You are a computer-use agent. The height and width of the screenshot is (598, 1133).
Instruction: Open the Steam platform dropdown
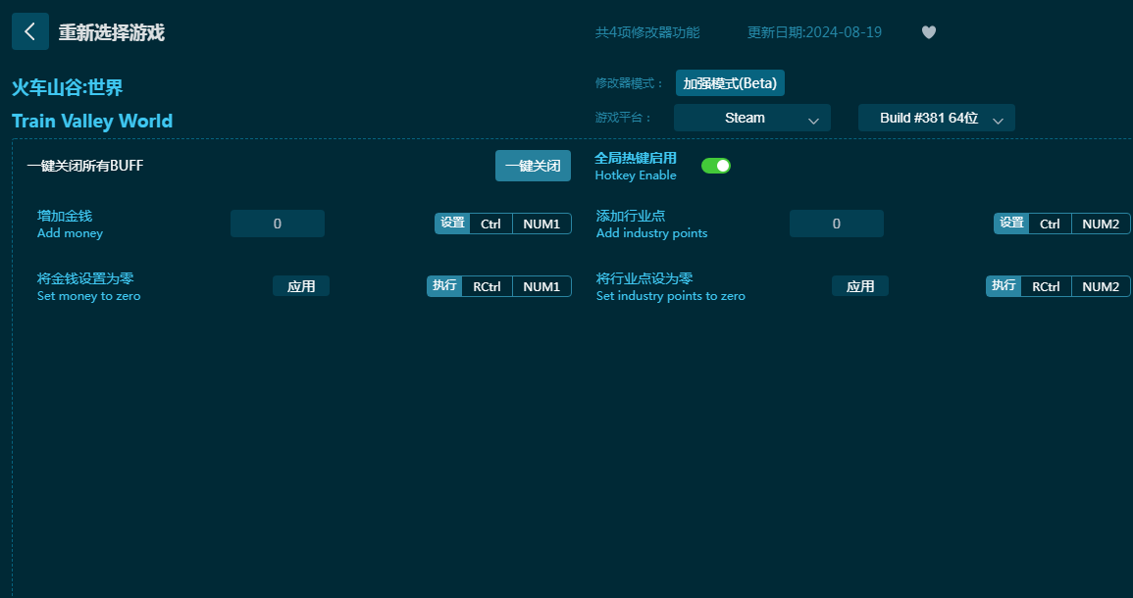751,118
